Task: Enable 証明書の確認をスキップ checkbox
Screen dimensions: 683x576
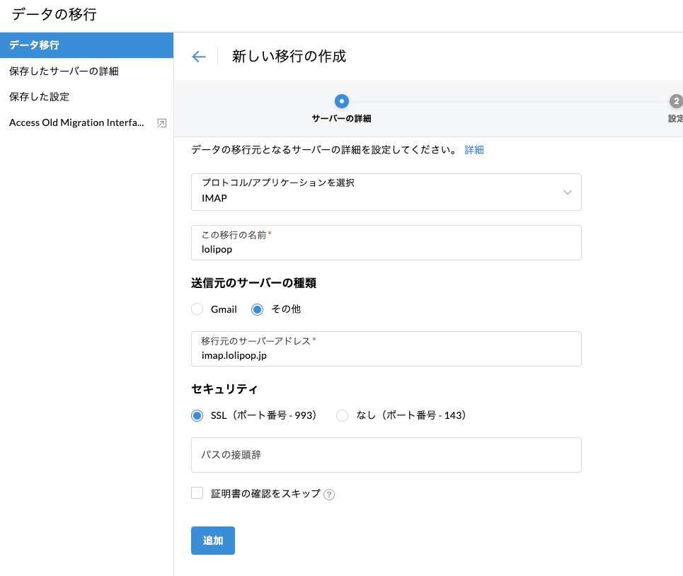Action: 197,493
